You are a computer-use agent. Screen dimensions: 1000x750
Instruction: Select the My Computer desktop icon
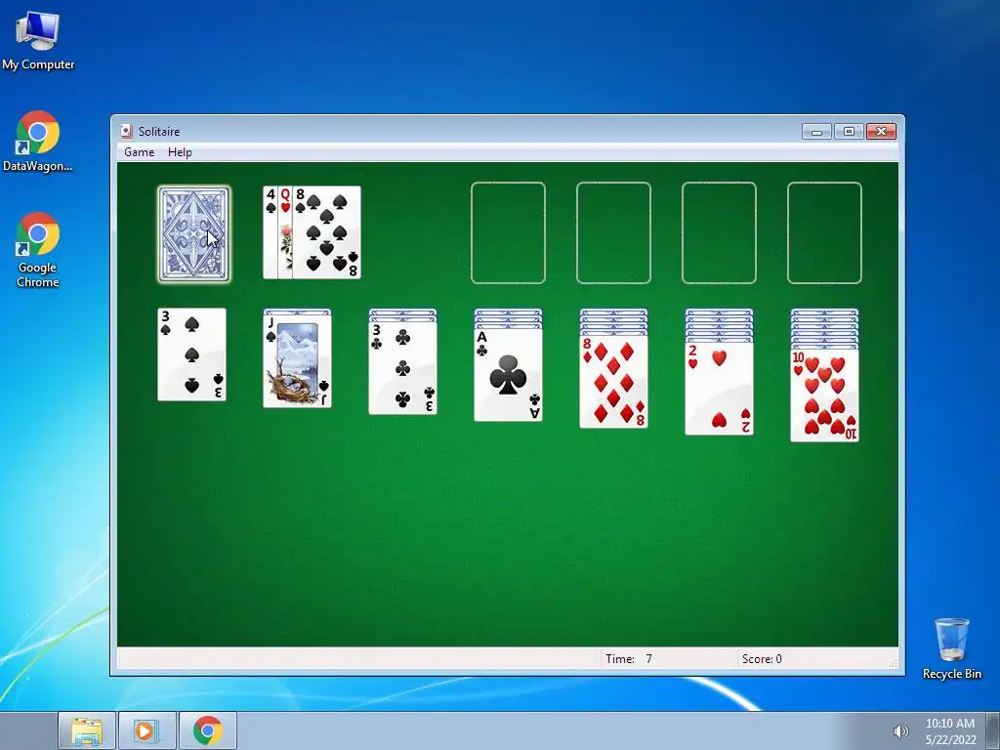pos(38,41)
